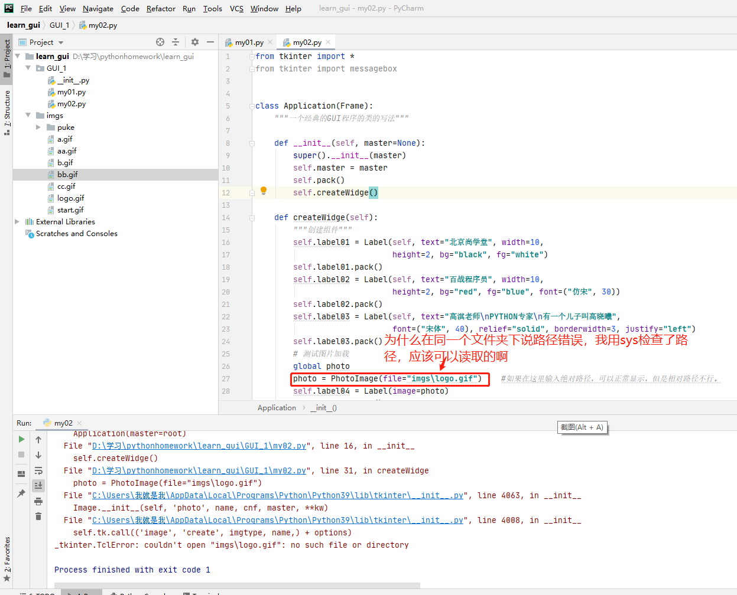Clear console output with trash icon
737x595 pixels.
pyautogui.click(x=38, y=516)
